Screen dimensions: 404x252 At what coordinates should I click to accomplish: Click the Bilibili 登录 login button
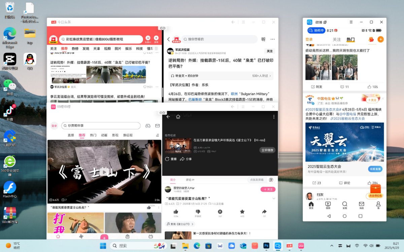tap(54, 126)
